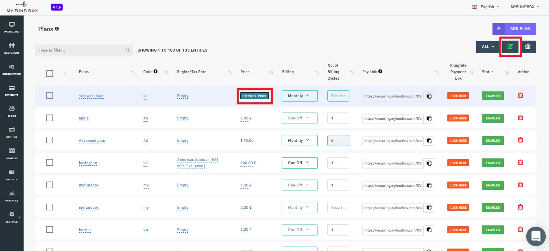Click the ADD PLAN button

[x=514, y=29]
